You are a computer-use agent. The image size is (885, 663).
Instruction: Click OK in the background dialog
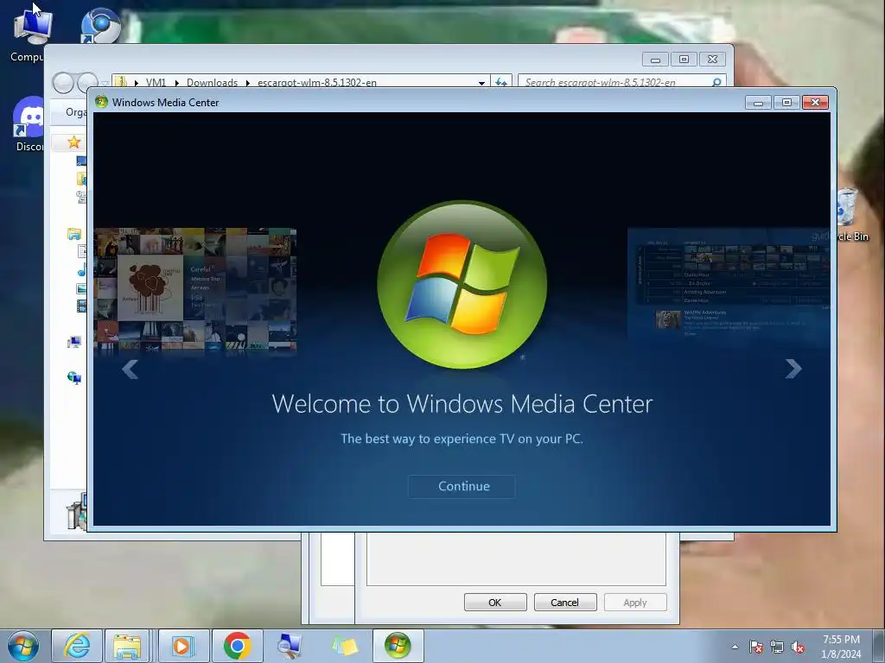(x=495, y=602)
